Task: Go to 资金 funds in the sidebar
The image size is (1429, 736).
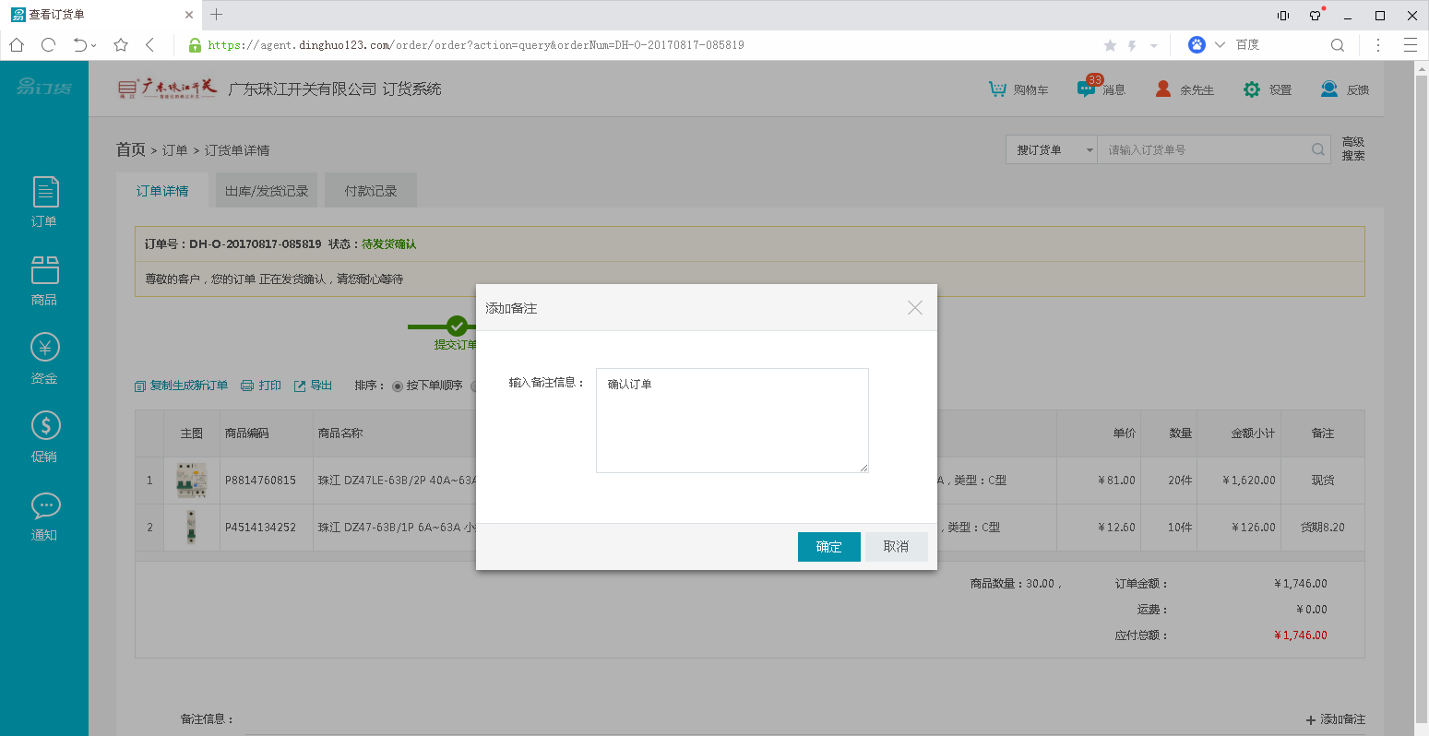Action: [44, 358]
